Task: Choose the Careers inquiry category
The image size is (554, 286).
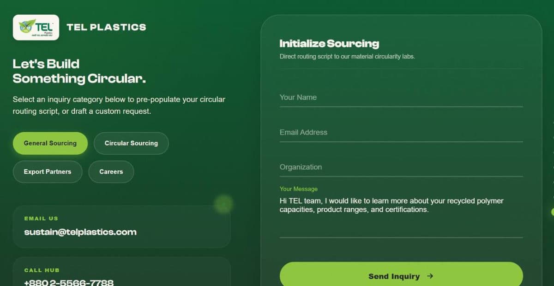Action: (111, 172)
